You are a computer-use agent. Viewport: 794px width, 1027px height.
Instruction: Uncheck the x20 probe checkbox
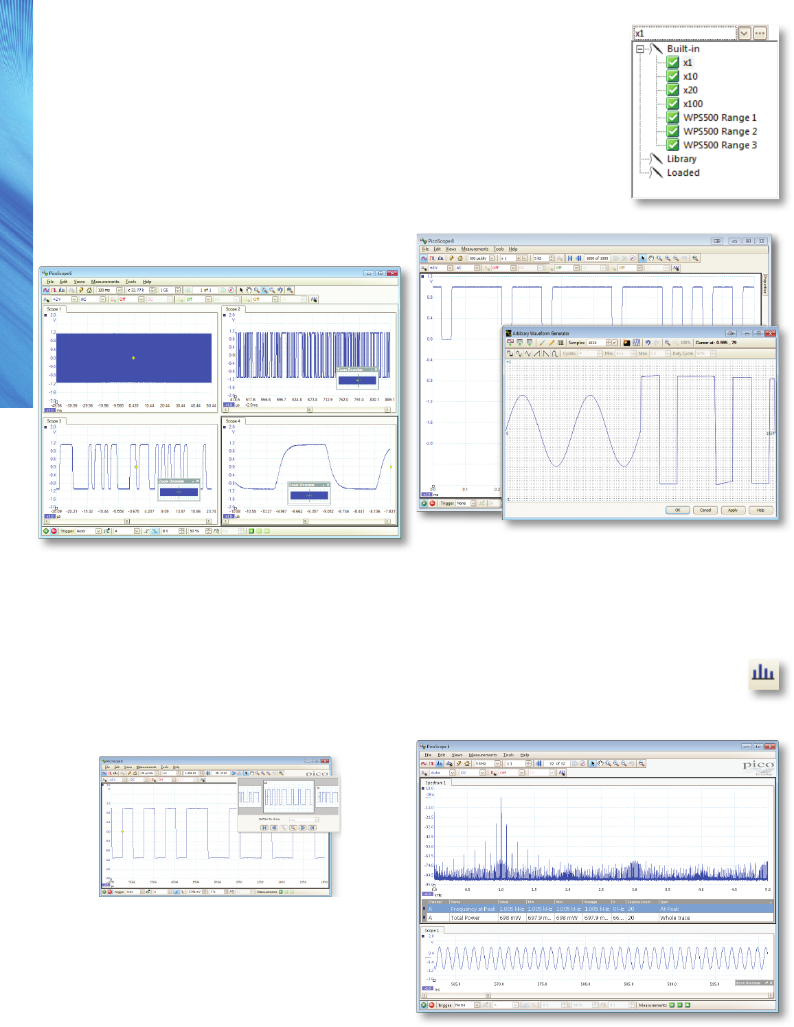pos(673,90)
